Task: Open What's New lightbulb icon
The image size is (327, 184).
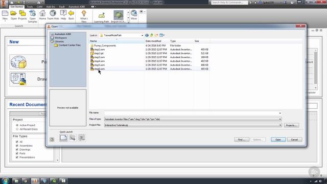Action: 84,13
